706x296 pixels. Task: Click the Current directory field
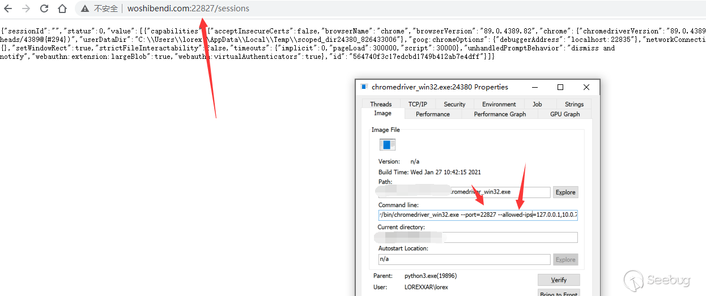(x=478, y=237)
